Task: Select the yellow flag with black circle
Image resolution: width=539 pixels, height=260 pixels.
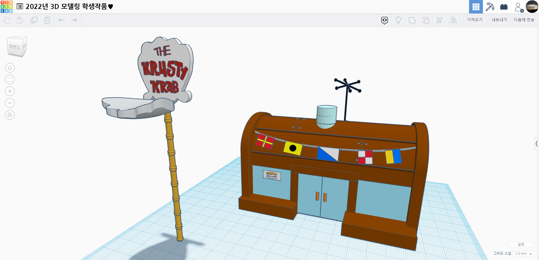Action: coord(293,148)
